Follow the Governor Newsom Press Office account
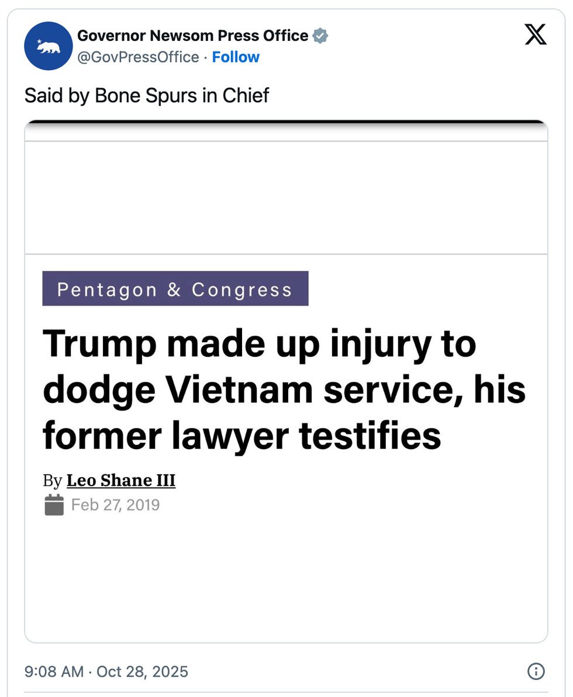The width and height of the screenshot is (573, 697). [236, 57]
